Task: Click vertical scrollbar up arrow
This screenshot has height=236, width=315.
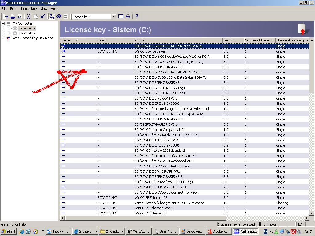Action: (x=312, y=40)
